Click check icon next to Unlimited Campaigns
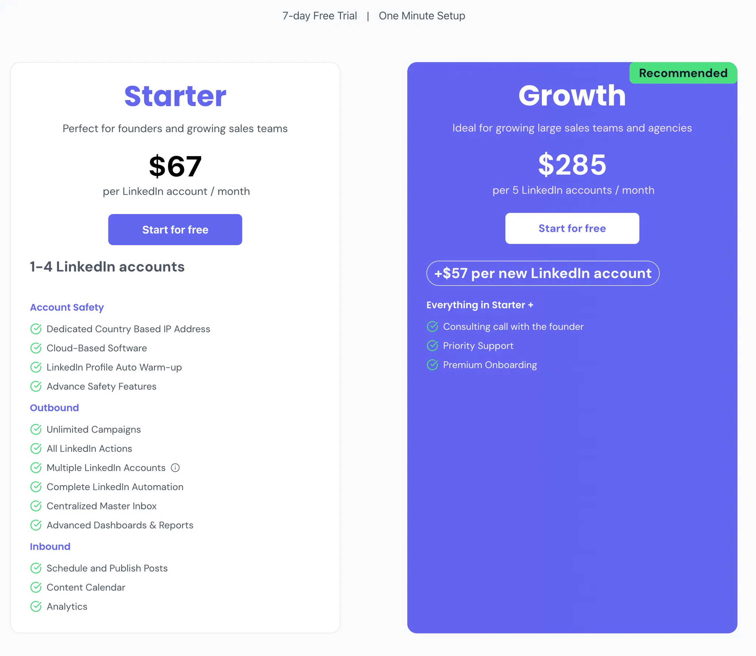The image size is (756, 656). point(36,429)
